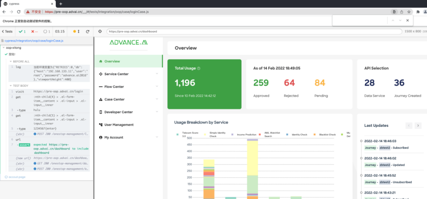
Task: Click the Total Usage help icon
Action: (x=198, y=68)
